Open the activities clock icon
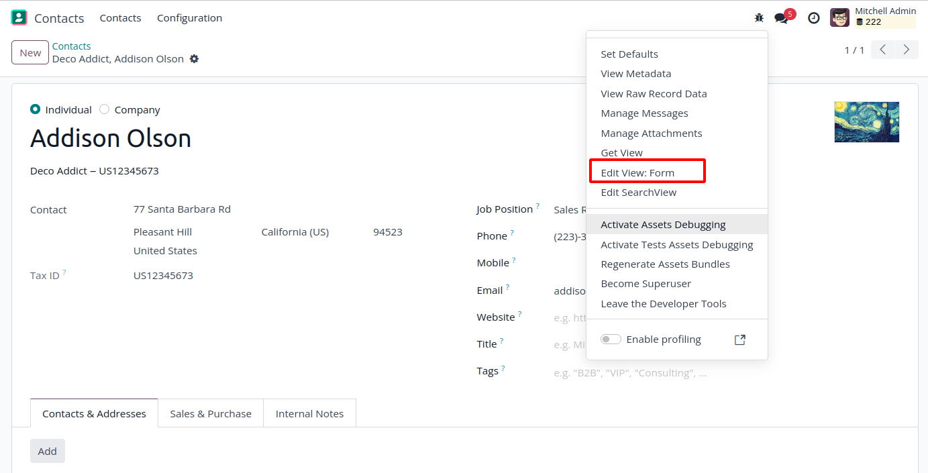This screenshot has height=473, width=928. tap(813, 18)
